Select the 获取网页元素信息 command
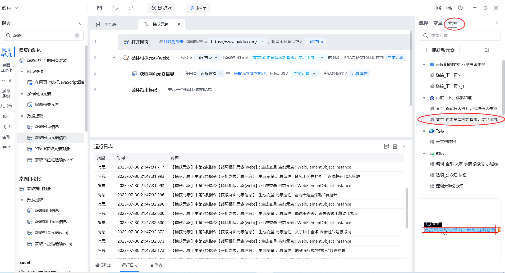Image resolution: width=505 pixels, height=273 pixels. 50,138
